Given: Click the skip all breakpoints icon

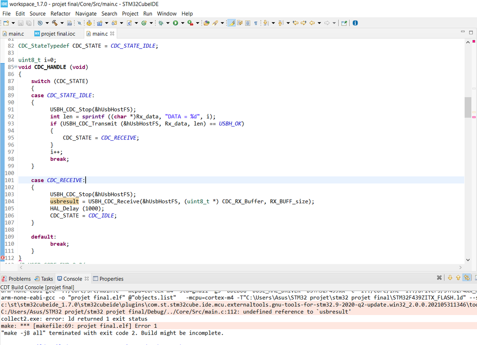Looking at the screenshot, I should point(79,23).
